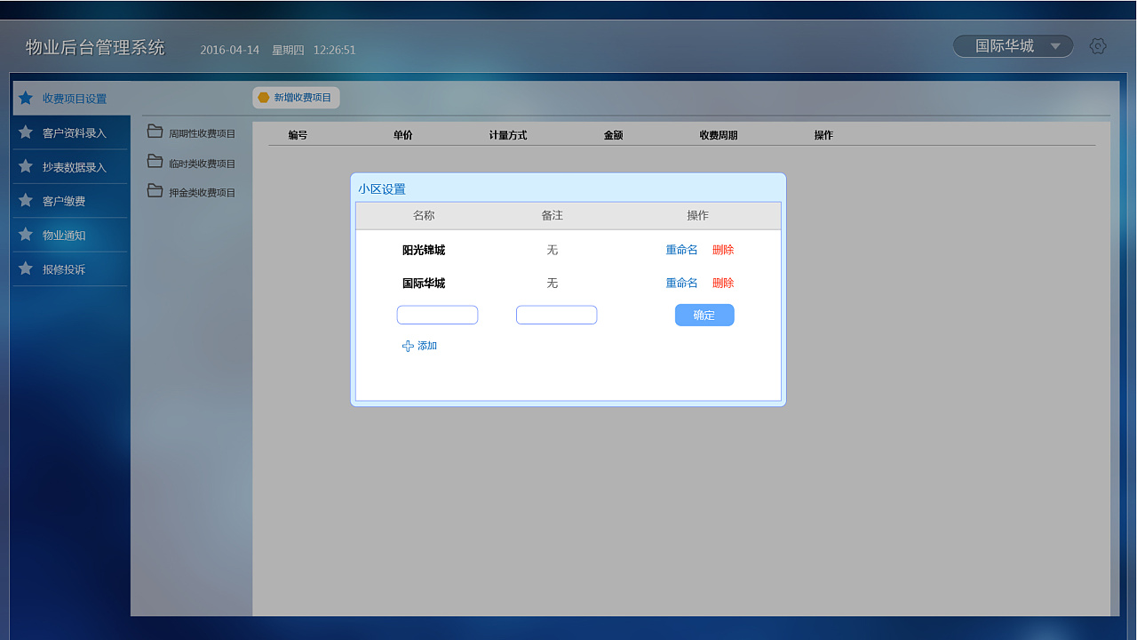Image resolution: width=1137 pixels, height=640 pixels.
Task: Click the star icon beside 报修投诉
Action: (x=26, y=268)
